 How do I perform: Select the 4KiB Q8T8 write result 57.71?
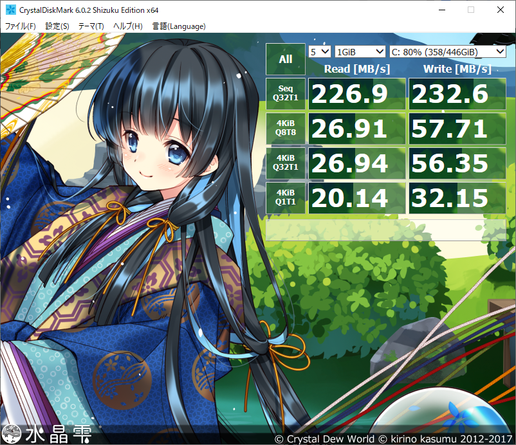point(457,129)
